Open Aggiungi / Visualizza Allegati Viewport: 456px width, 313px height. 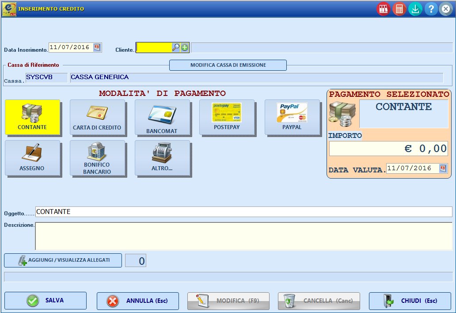(x=63, y=260)
